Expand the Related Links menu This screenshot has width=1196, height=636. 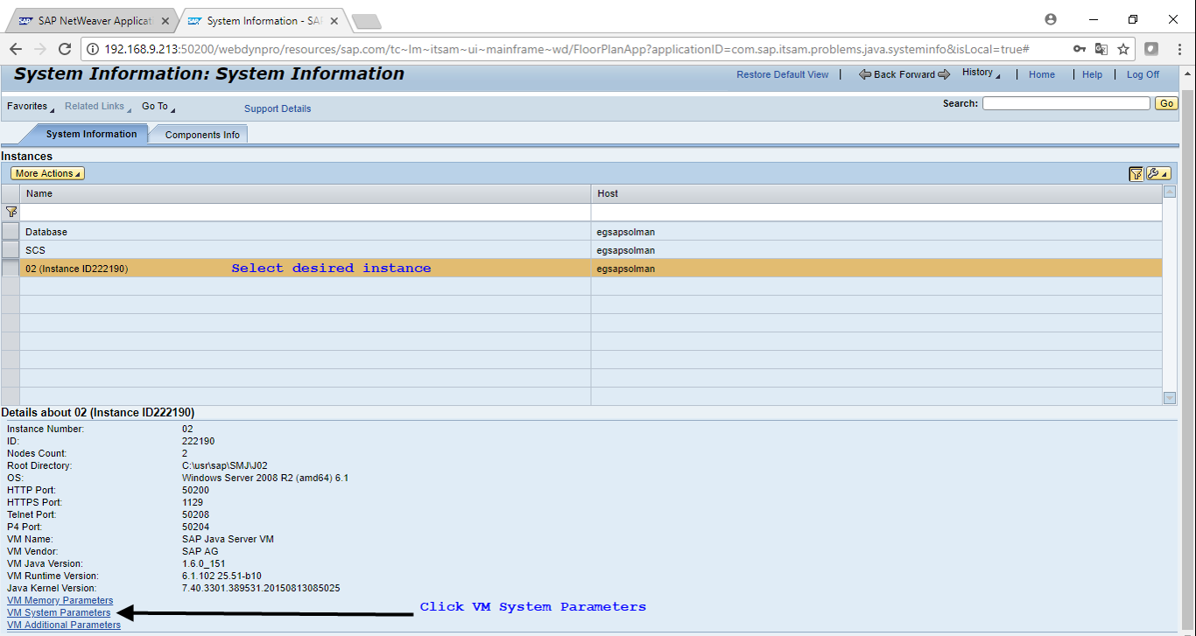pyautogui.click(x=98, y=107)
